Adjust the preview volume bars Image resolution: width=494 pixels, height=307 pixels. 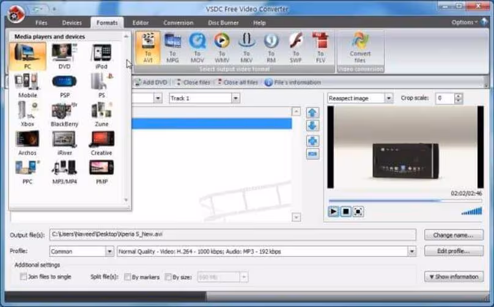471,211
